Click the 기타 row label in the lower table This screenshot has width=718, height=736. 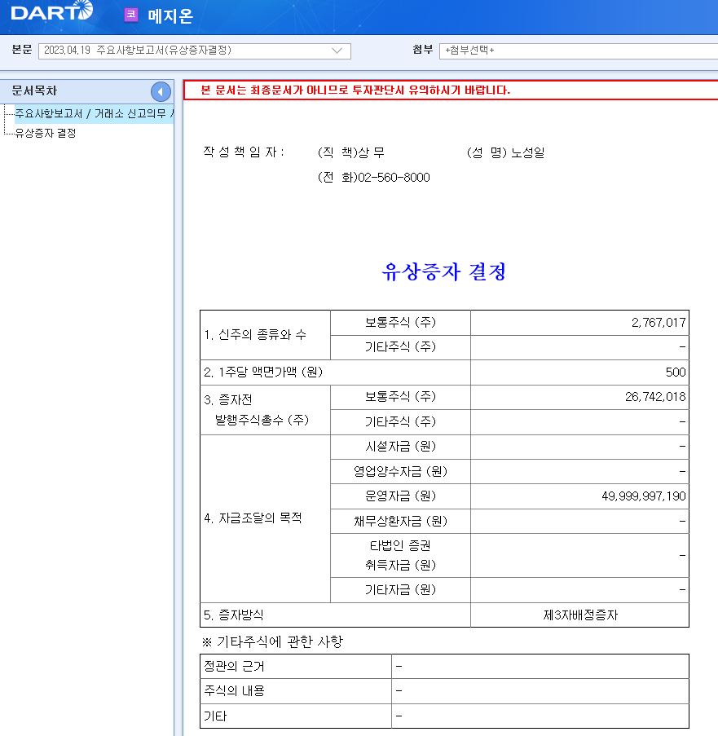[x=215, y=716]
